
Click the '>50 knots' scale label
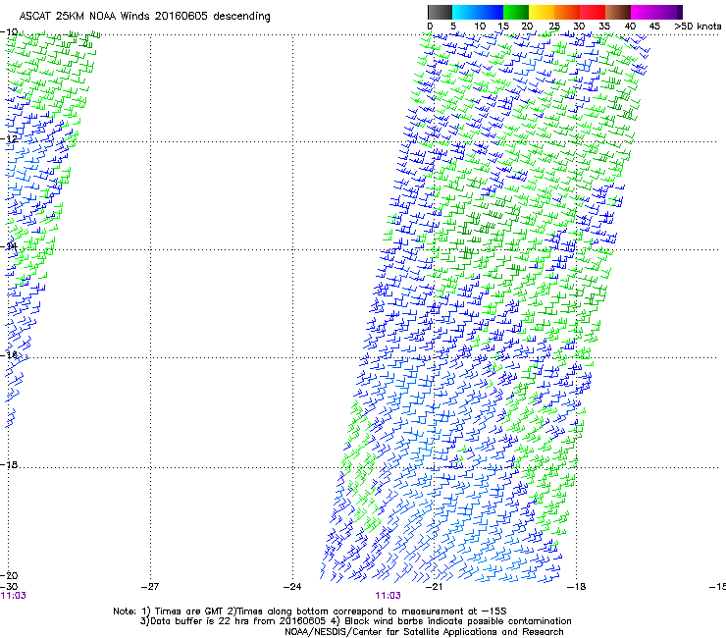[698, 26]
